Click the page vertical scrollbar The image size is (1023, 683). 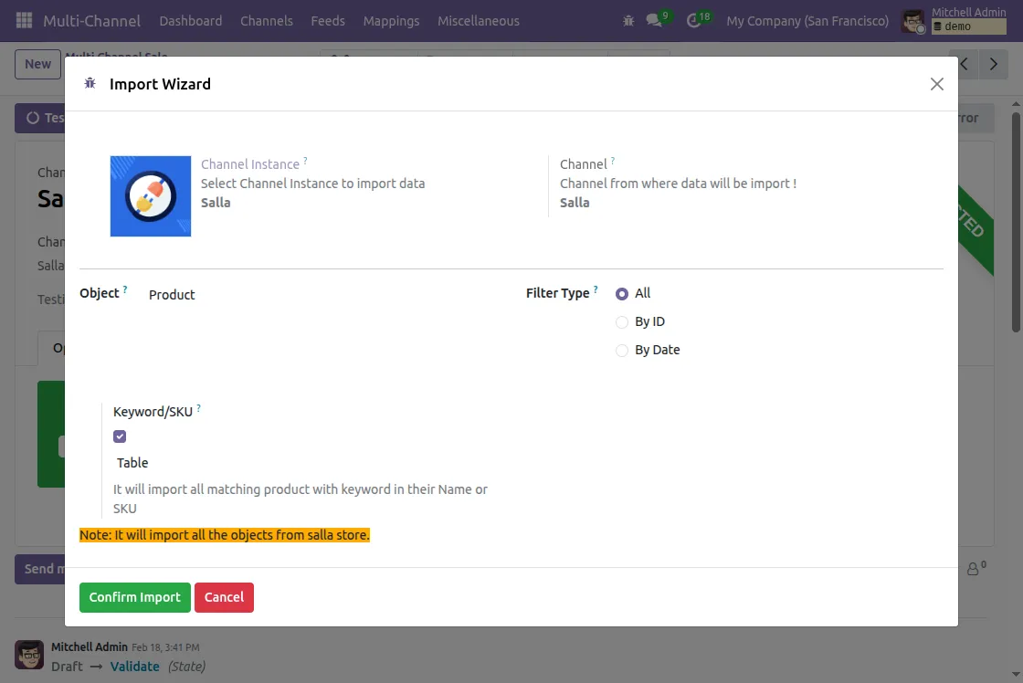click(1016, 222)
